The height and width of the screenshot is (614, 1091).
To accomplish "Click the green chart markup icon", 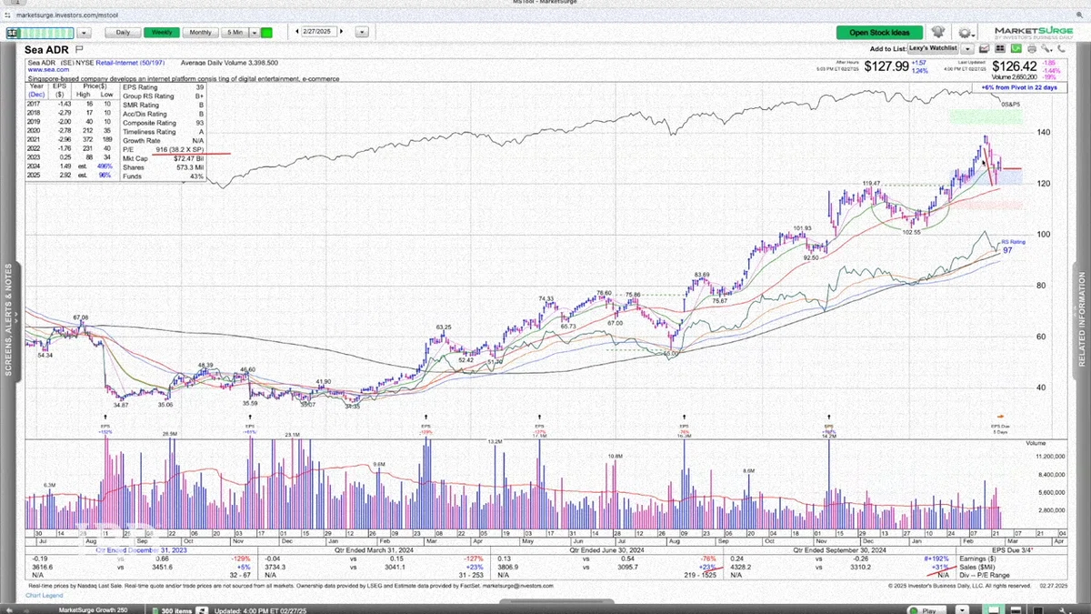I will pyautogui.click(x=1017, y=49).
